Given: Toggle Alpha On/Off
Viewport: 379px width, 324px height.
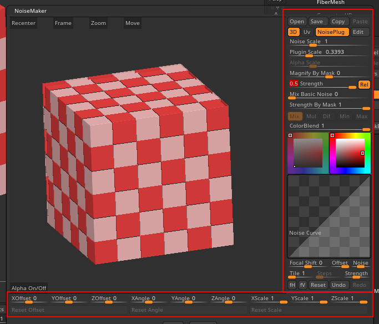Looking at the screenshot, I should (29, 288).
